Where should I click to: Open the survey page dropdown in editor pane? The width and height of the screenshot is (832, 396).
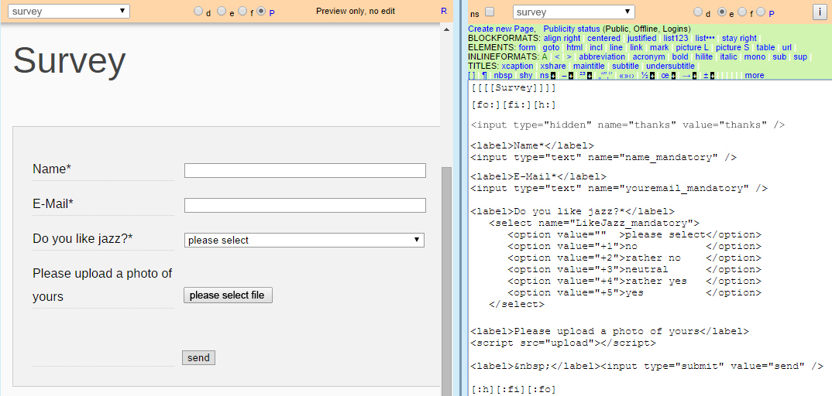click(573, 12)
